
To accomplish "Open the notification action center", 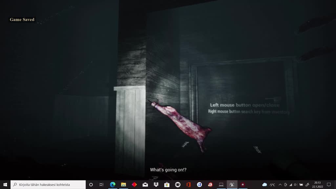I will (329, 185).
